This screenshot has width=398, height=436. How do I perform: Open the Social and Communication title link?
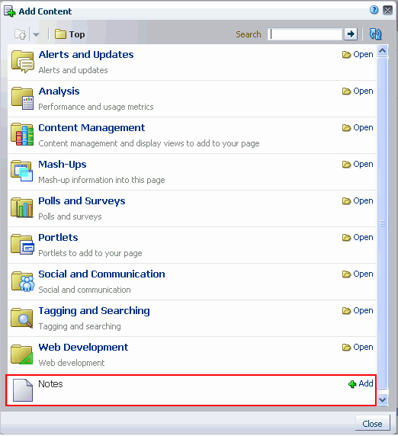[x=101, y=274]
